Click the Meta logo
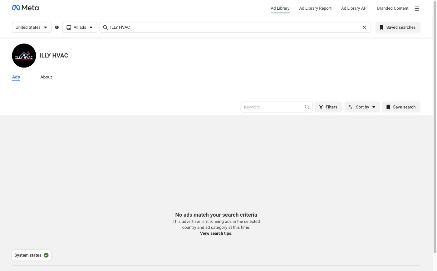437x271 pixels. tap(25, 8)
